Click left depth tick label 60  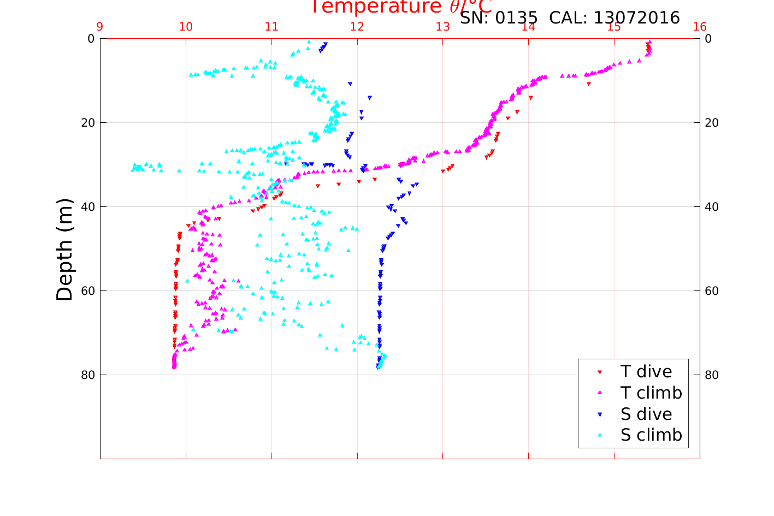pyautogui.click(x=88, y=291)
